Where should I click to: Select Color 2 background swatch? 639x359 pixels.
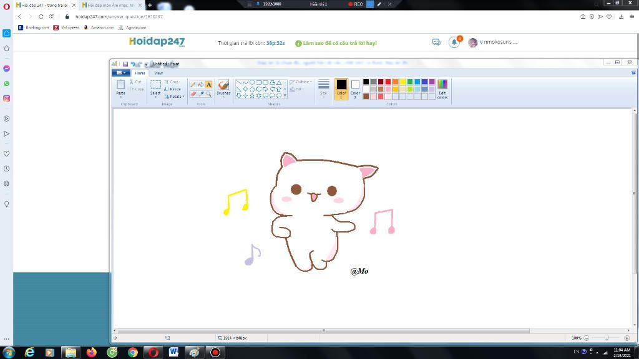pyautogui.click(x=355, y=89)
